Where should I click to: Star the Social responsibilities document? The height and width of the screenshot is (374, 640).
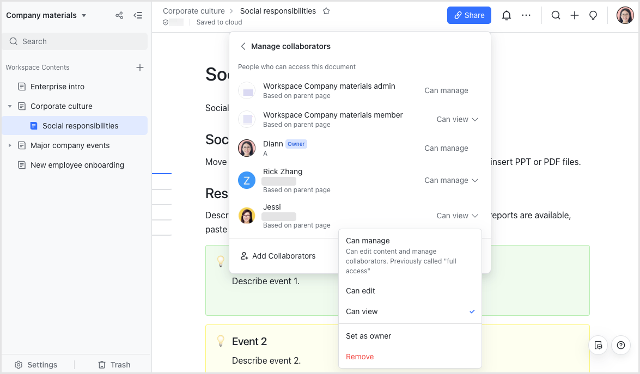click(326, 11)
